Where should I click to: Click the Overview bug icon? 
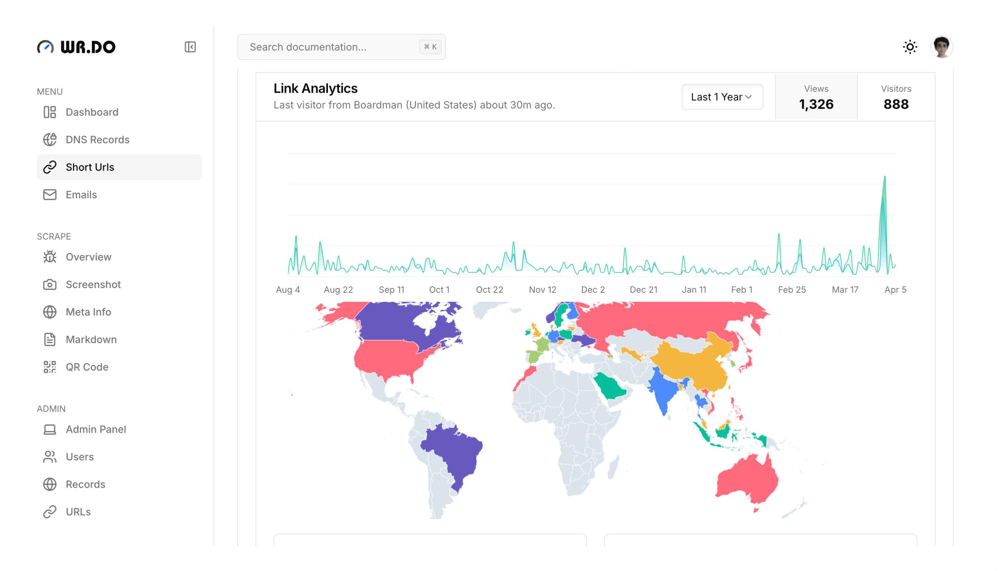tap(50, 257)
